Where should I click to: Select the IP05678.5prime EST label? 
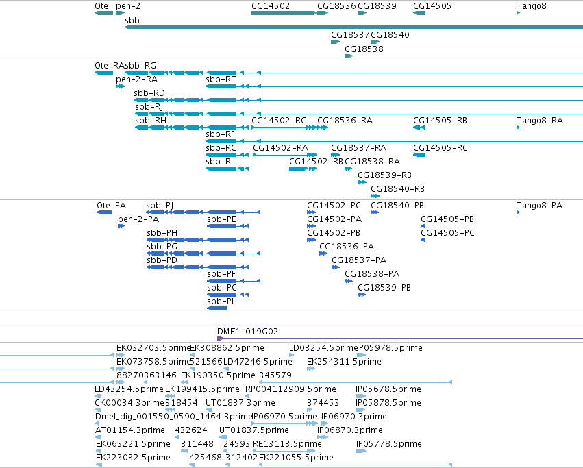coord(388,389)
